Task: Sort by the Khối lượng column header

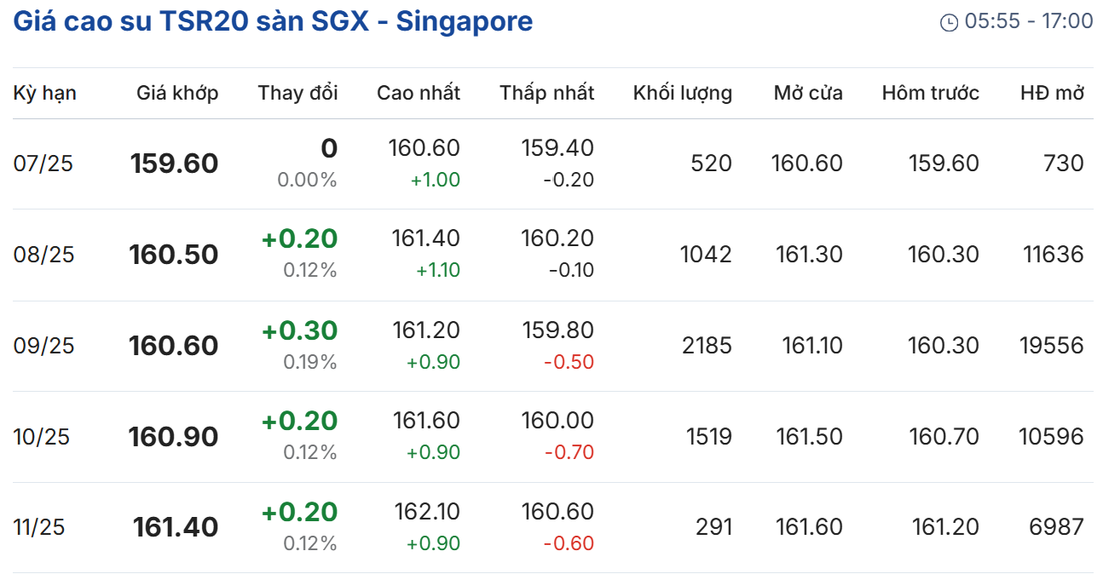Action: [x=682, y=93]
